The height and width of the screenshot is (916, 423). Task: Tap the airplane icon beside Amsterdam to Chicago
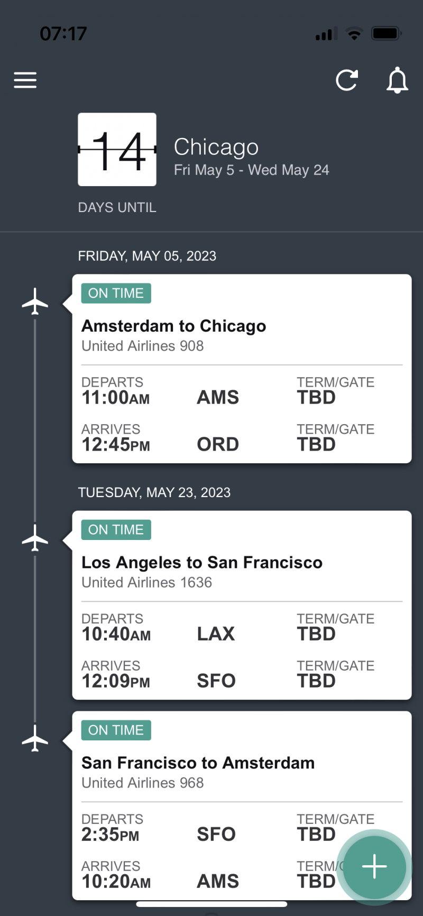tap(35, 301)
